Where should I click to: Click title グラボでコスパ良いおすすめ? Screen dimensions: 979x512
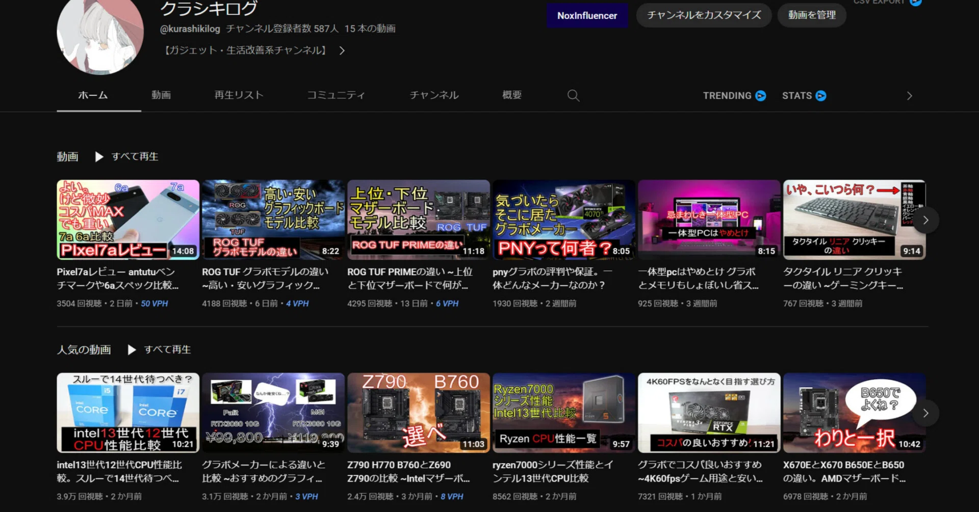click(x=701, y=472)
